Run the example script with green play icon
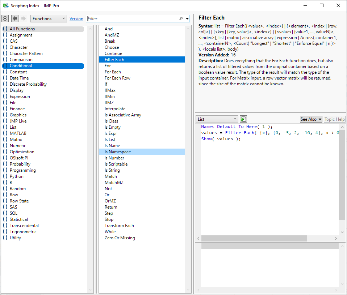The height and width of the screenshot is (295, 347). [243, 119]
